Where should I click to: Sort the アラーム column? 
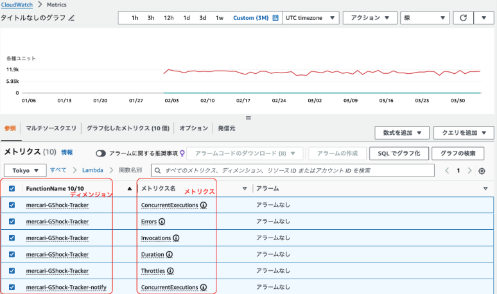tap(485, 189)
